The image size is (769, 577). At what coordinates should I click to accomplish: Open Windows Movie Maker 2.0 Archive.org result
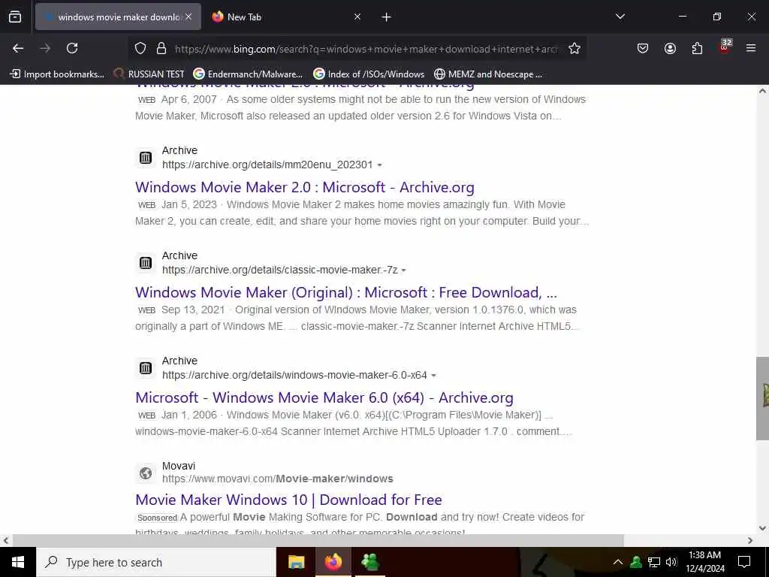(305, 187)
